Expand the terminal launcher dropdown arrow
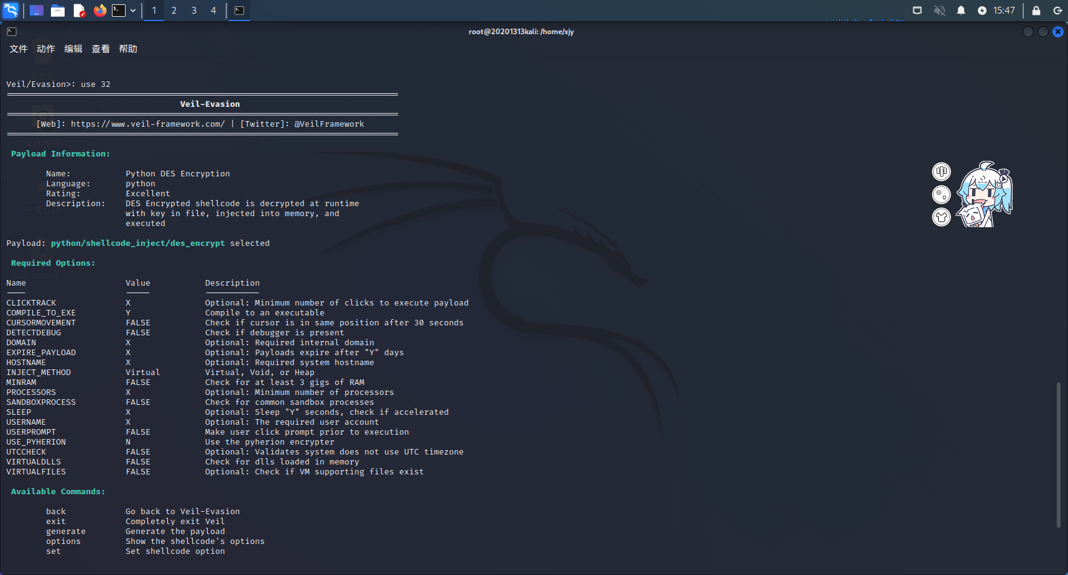Screen dimensions: 1068x575 pyautogui.click(x=133, y=11)
